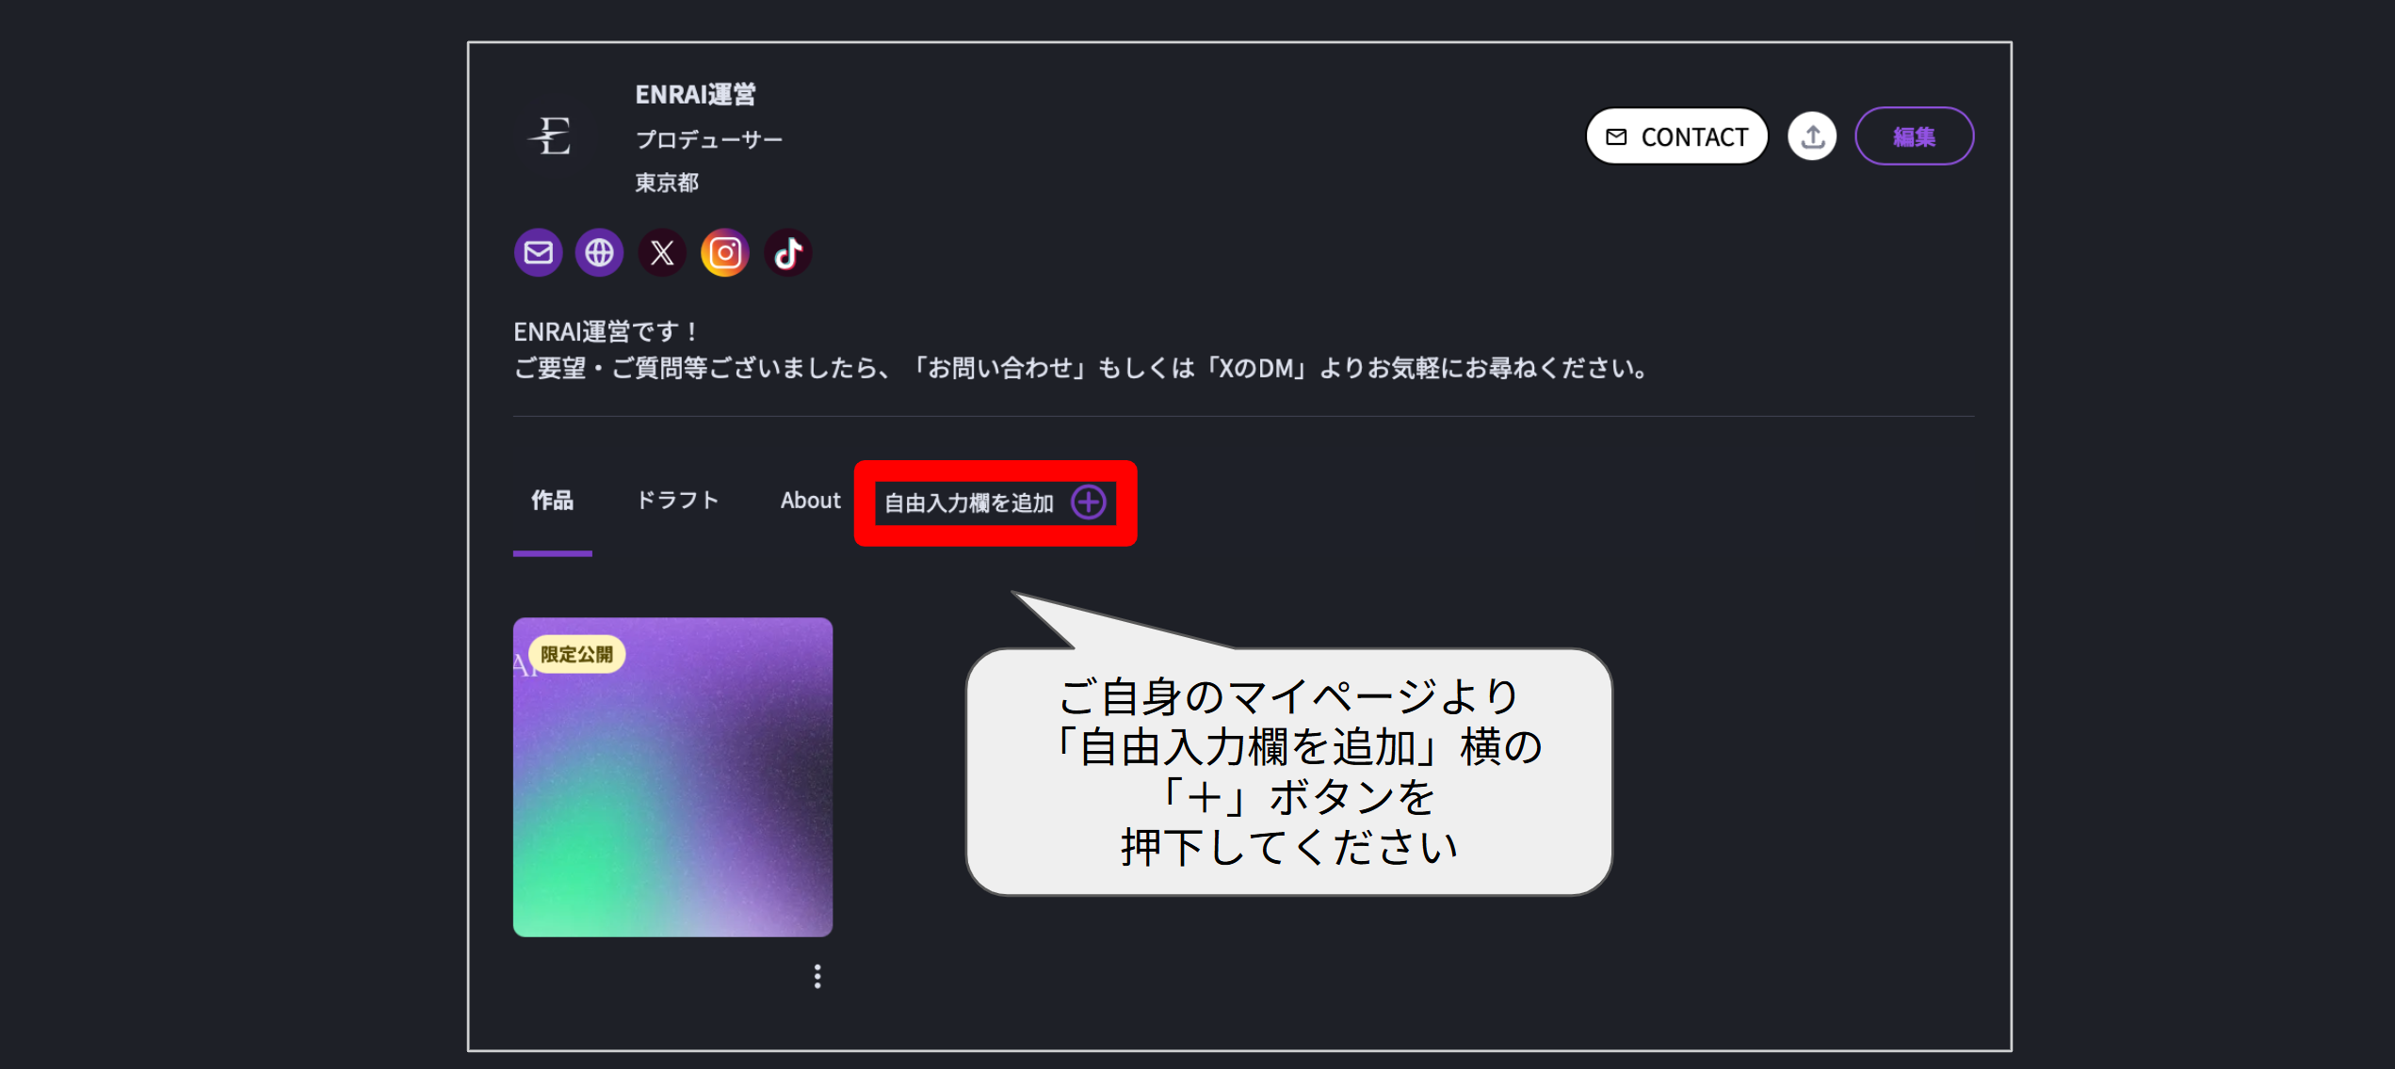Click the 東京都 location text
Image resolution: width=2395 pixels, height=1069 pixels.
(667, 183)
